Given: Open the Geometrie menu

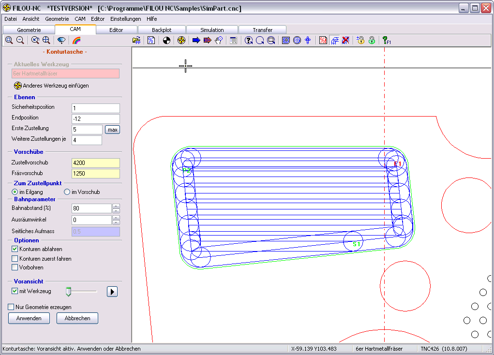Looking at the screenshot, I should [x=57, y=19].
